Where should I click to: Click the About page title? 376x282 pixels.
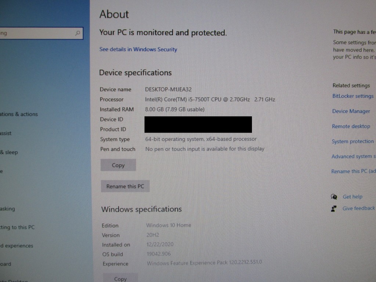click(114, 14)
